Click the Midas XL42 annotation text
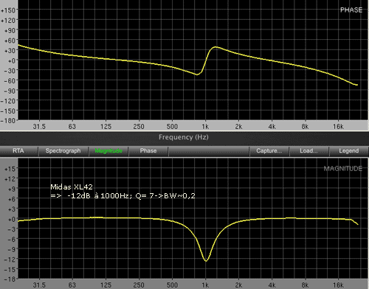Image resolution: width=369 pixels, height=289 pixels. [72, 187]
